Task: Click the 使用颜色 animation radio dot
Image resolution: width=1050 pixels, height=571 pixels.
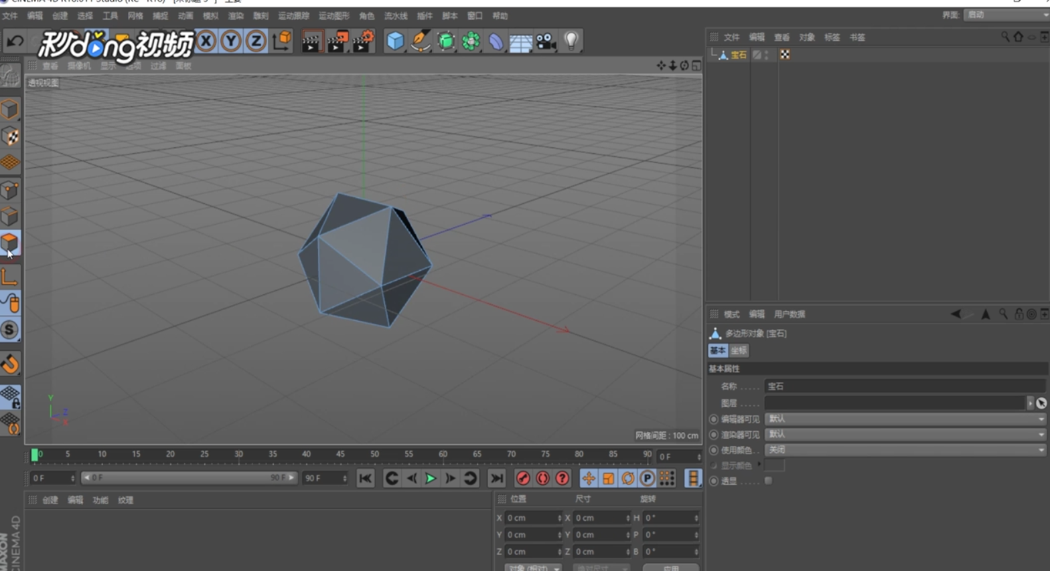Action: point(714,450)
